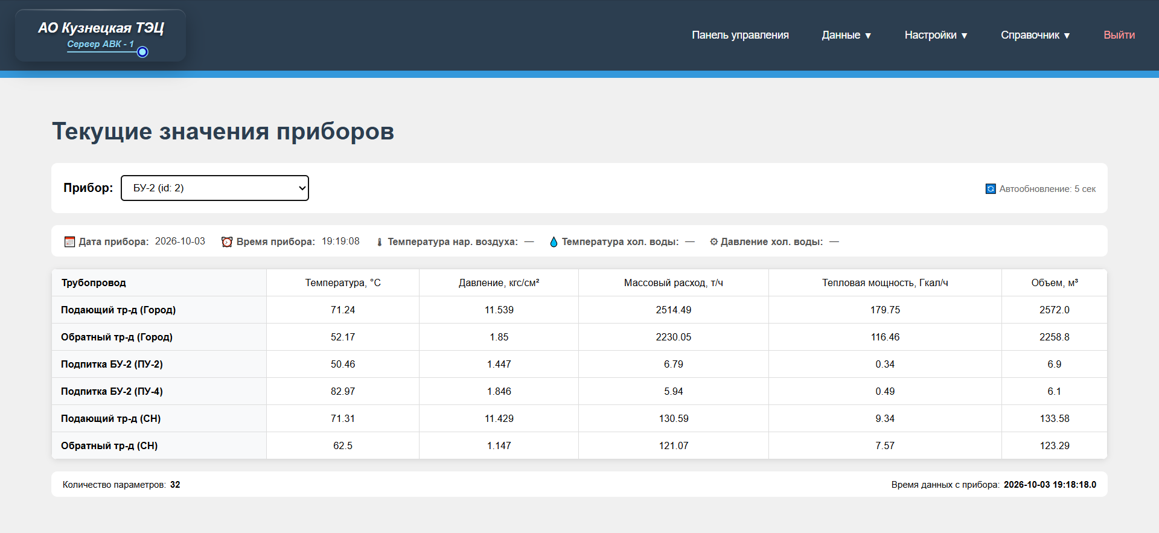Expand the Справочник menu

(1035, 35)
